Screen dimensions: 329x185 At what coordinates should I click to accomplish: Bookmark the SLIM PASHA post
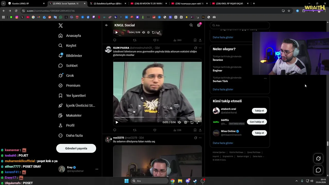[x=195, y=130]
